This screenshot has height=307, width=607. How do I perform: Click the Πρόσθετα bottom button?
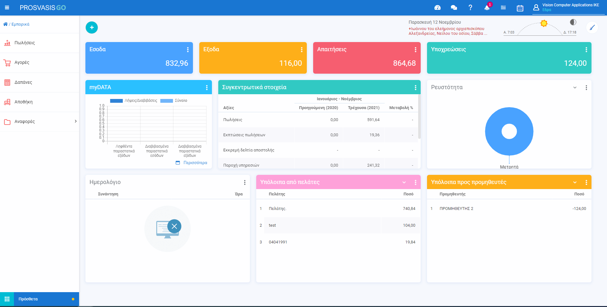point(46,299)
